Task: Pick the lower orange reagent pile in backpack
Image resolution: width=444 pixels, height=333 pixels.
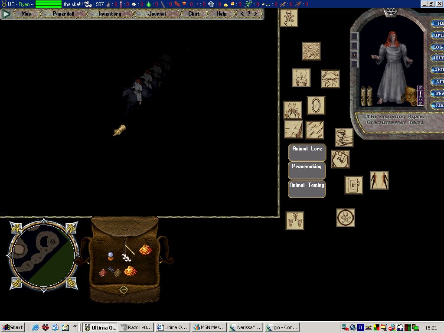Action: (130, 271)
